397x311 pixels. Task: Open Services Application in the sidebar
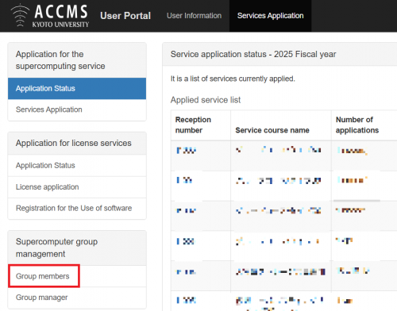tap(77, 109)
